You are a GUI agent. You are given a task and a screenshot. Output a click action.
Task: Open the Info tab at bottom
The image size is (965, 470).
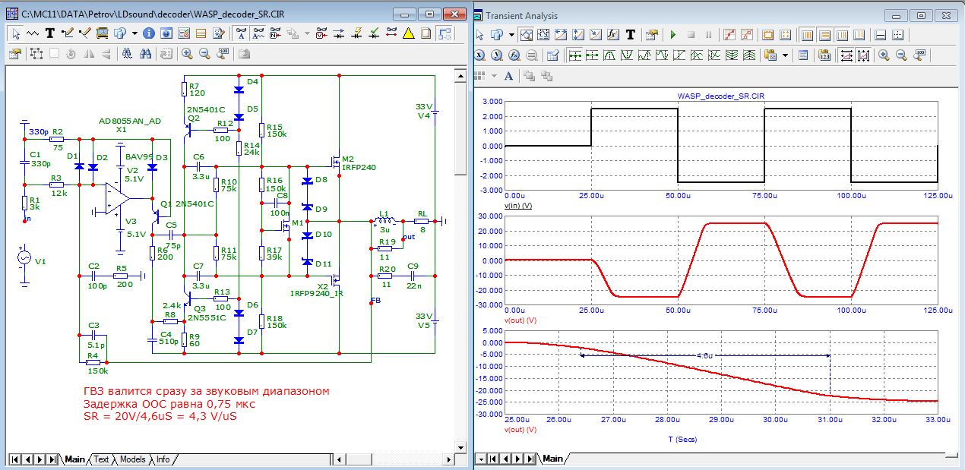(163, 459)
